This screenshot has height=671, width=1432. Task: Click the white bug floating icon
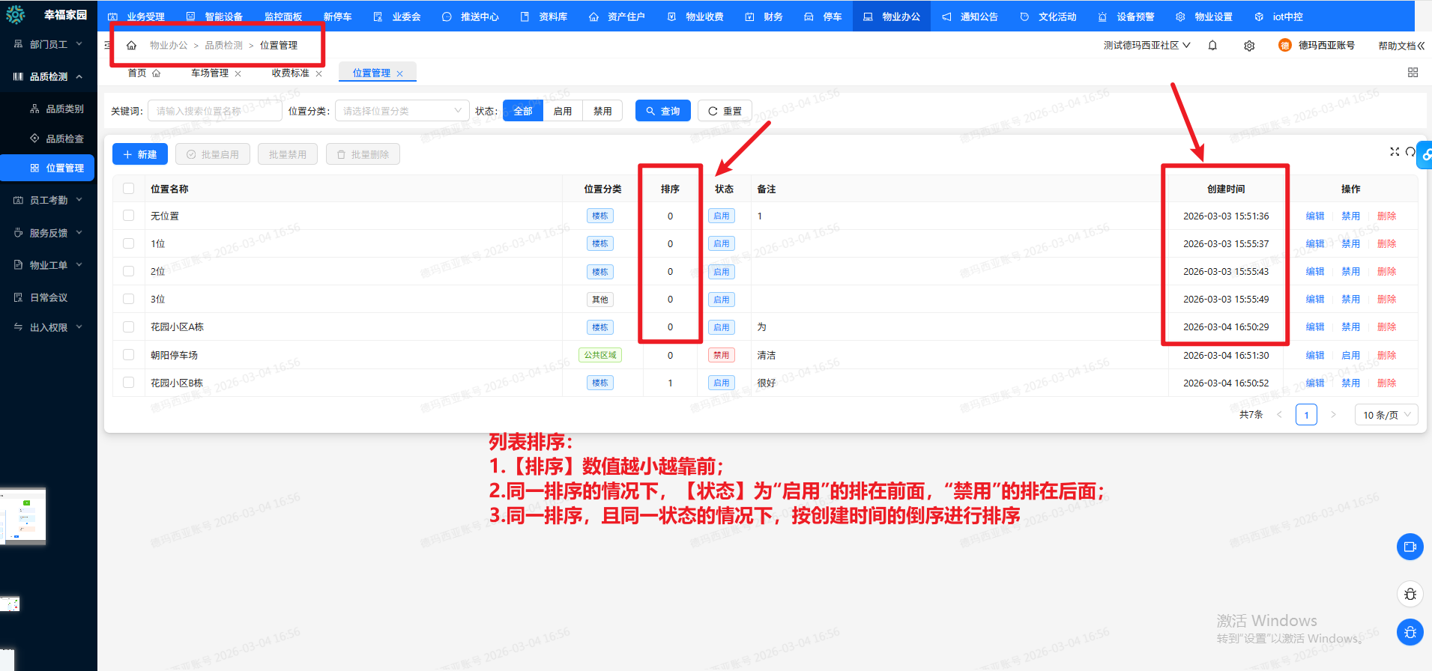1410,595
